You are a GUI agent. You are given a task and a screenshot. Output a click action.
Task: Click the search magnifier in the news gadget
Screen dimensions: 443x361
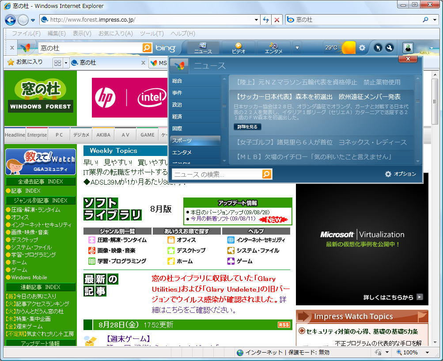point(267,175)
